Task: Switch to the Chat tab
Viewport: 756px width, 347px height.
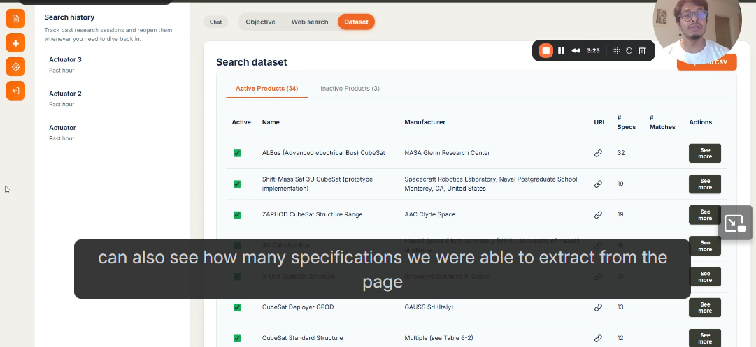Action: 215,22
